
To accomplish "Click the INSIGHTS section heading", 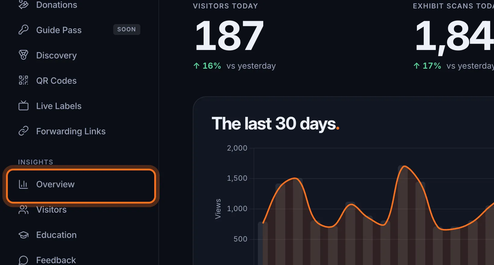I will coord(36,162).
